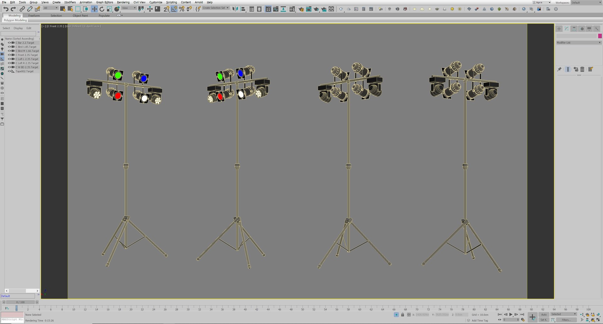Click the help question mark toolbar icon

[x=556, y=9]
